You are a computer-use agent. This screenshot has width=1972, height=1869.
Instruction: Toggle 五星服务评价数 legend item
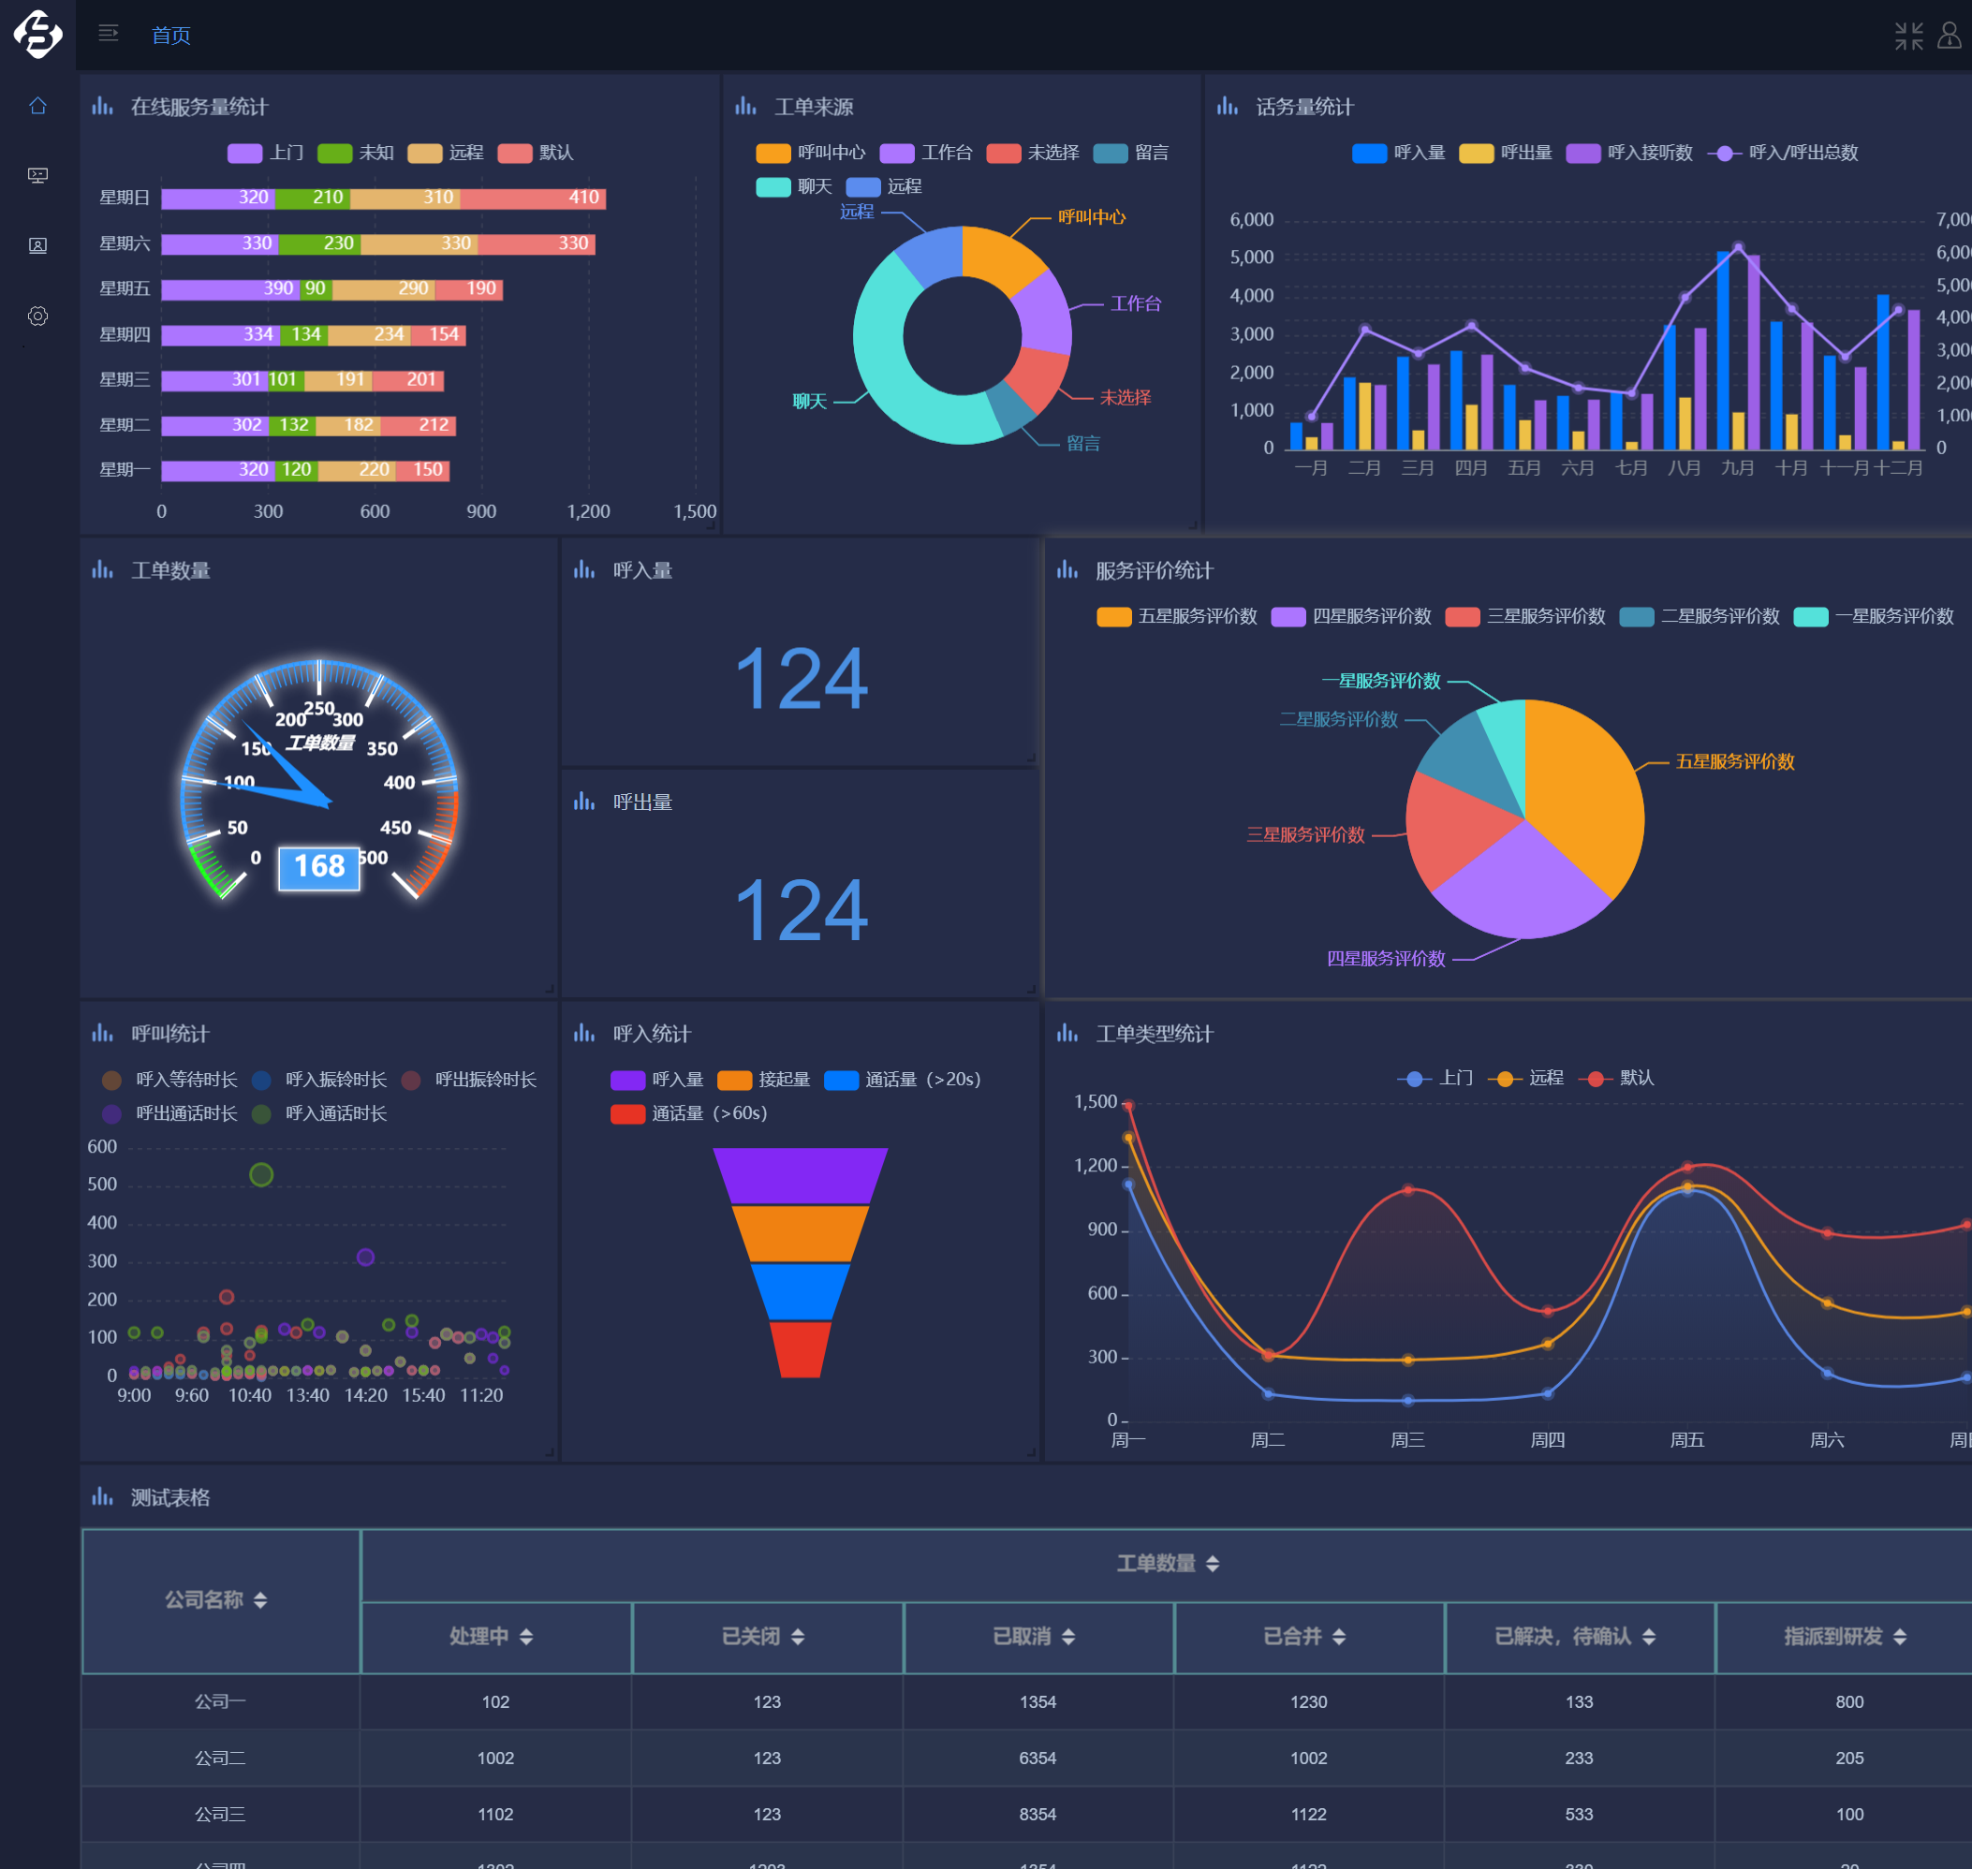coord(1177,616)
